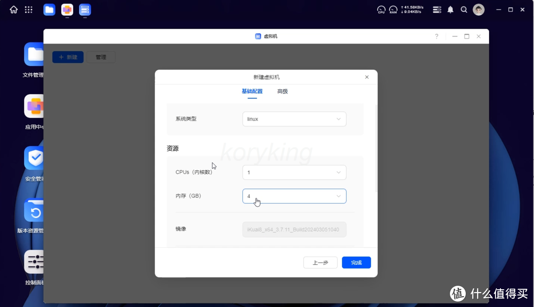The image size is (534, 307).
Task: Open the 内存 GB dropdown
Action: [x=294, y=196]
